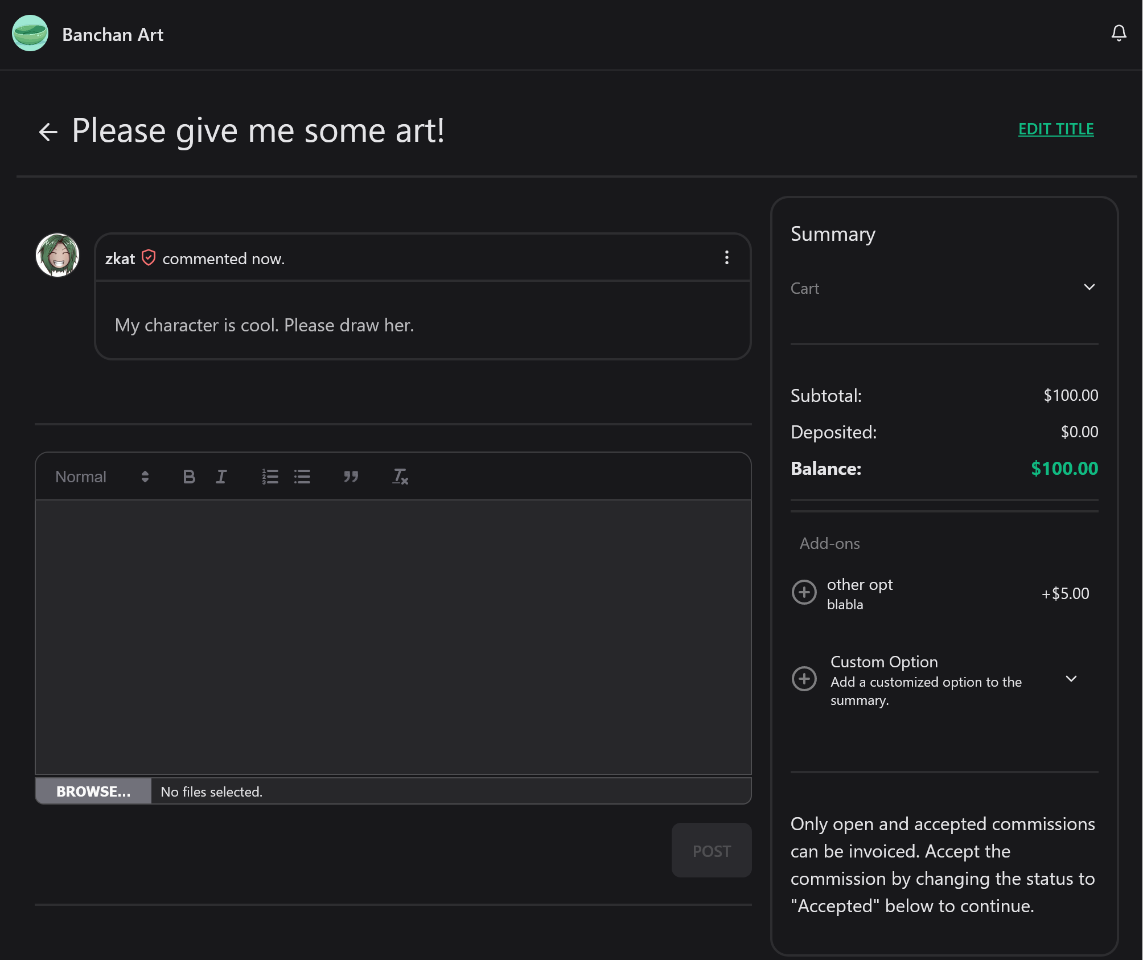
Task: Click the Edit Title link
Action: pos(1055,129)
